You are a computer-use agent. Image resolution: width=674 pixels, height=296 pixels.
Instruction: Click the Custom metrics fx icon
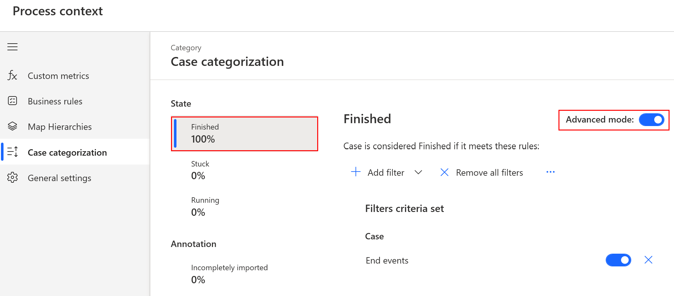pyautogui.click(x=12, y=76)
